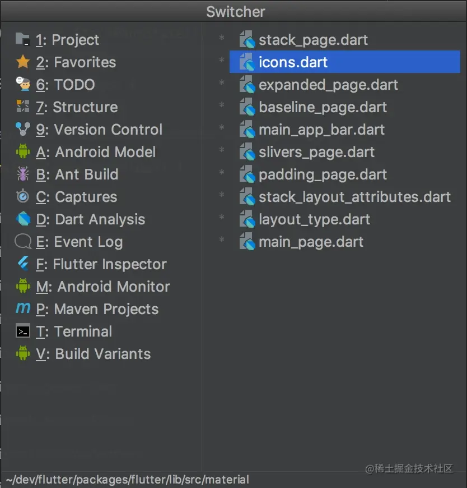Click the Terminal console icon
Screen dimensions: 467x488
[x=23, y=332]
